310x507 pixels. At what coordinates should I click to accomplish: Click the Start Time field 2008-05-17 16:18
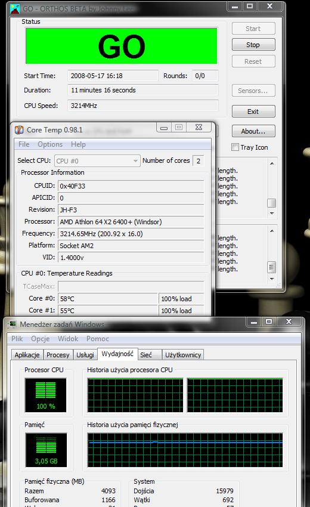113,76
